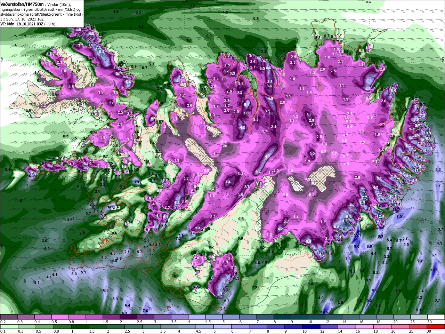The width and height of the screenshot is (445, 334).
Task: Click the '(+9 h)' forecast offset text
Action: click(50, 25)
